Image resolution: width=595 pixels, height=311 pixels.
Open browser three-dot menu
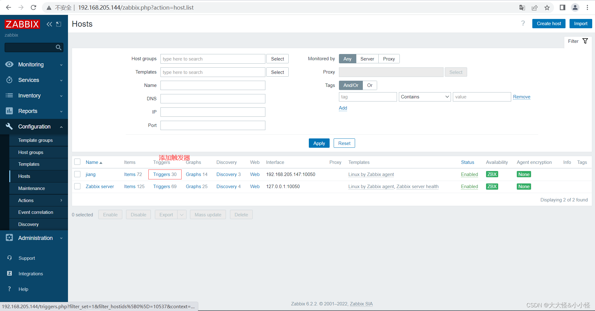click(587, 7)
